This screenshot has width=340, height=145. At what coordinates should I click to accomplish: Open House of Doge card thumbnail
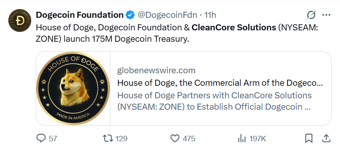73,88
